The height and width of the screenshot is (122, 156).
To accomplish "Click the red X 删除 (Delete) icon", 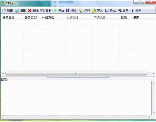I will tap(30, 10).
